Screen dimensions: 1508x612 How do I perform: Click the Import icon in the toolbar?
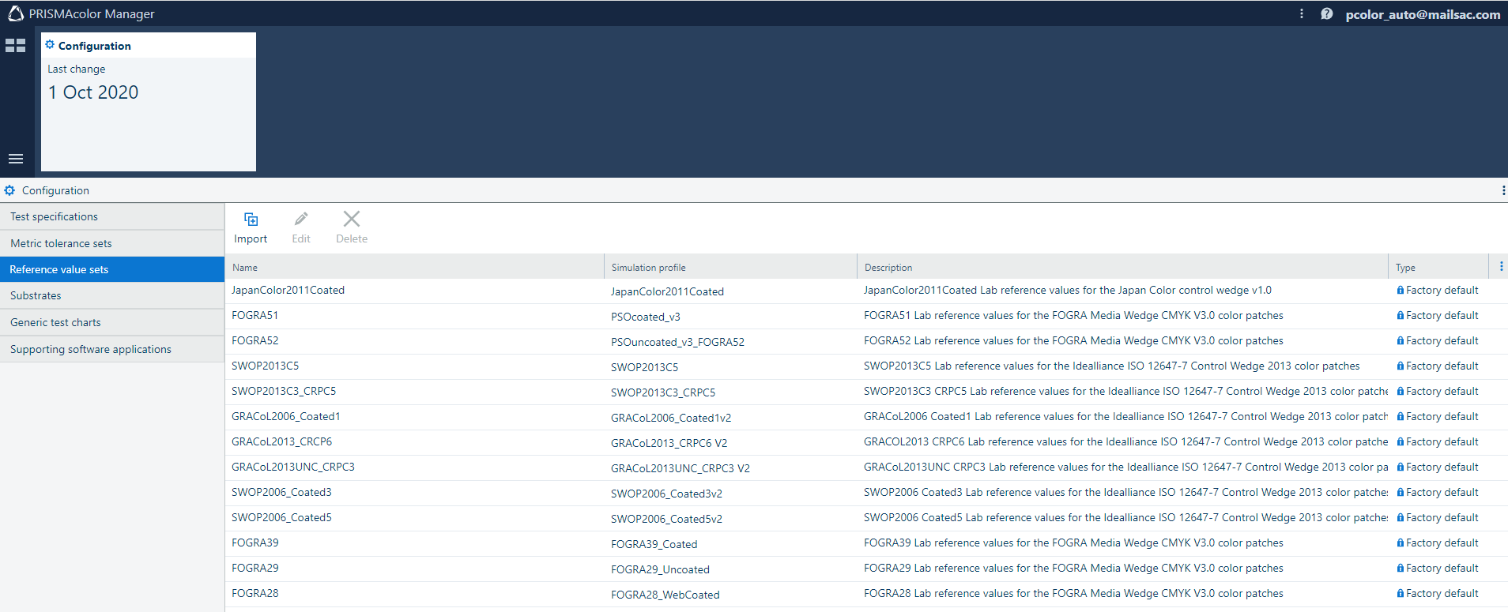pos(251,220)
